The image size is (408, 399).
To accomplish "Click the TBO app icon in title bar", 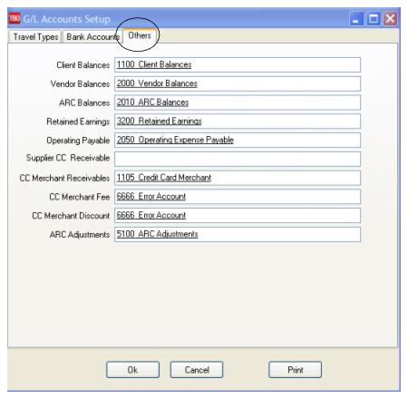I will (x=15, y=19).
